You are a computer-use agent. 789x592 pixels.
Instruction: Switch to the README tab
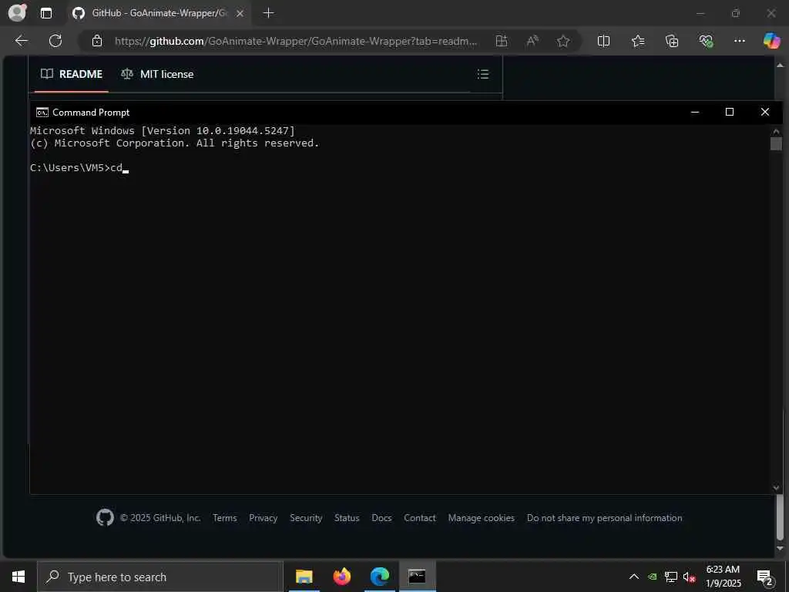(72, 74)
